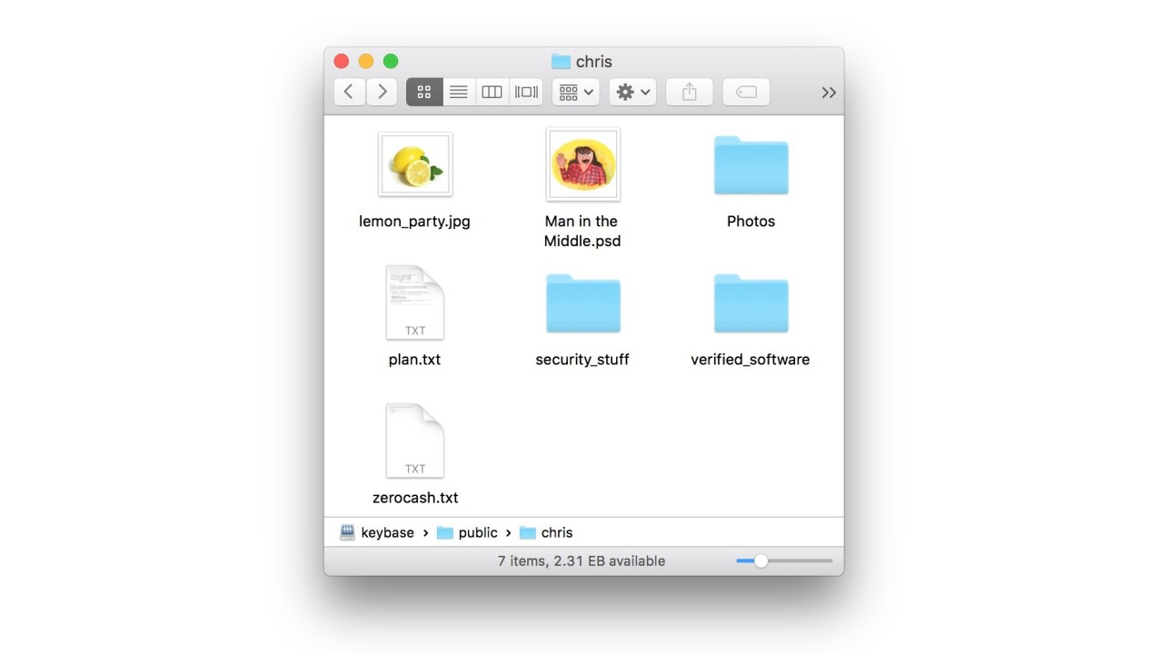Switch to column view mode
Viewport: 1163px width, 654px height.
(492, 92)
